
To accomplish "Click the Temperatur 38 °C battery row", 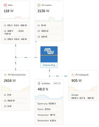I will tap(49, 115).
